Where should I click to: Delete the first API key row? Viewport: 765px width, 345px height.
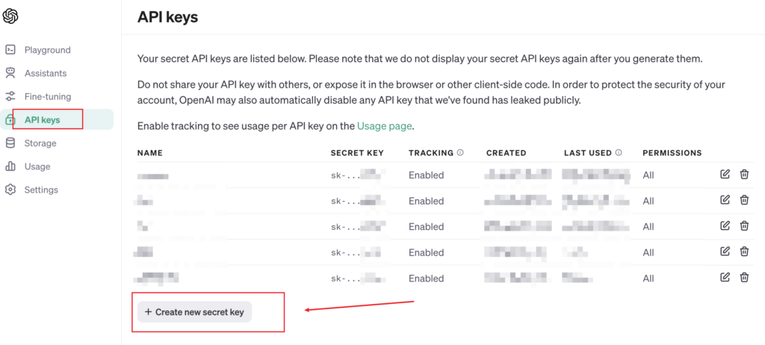click(x=744, y=174)
